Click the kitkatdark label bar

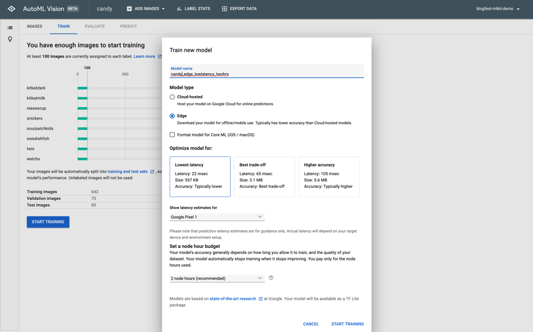click(x=82, y=88)
